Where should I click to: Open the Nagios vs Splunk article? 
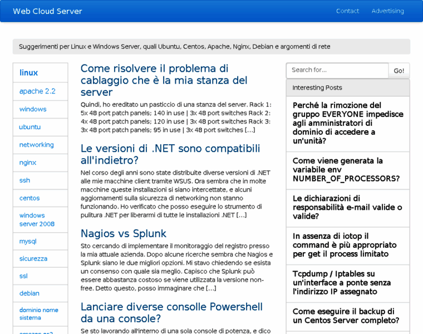pyautogui.click(x=124, y=234)
